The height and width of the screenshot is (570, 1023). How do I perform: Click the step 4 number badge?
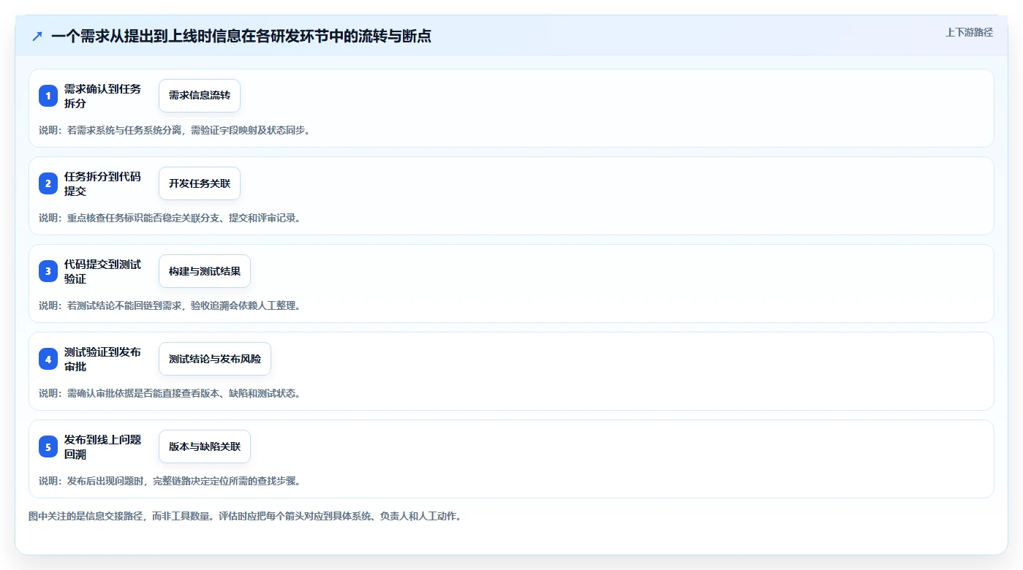48,359
